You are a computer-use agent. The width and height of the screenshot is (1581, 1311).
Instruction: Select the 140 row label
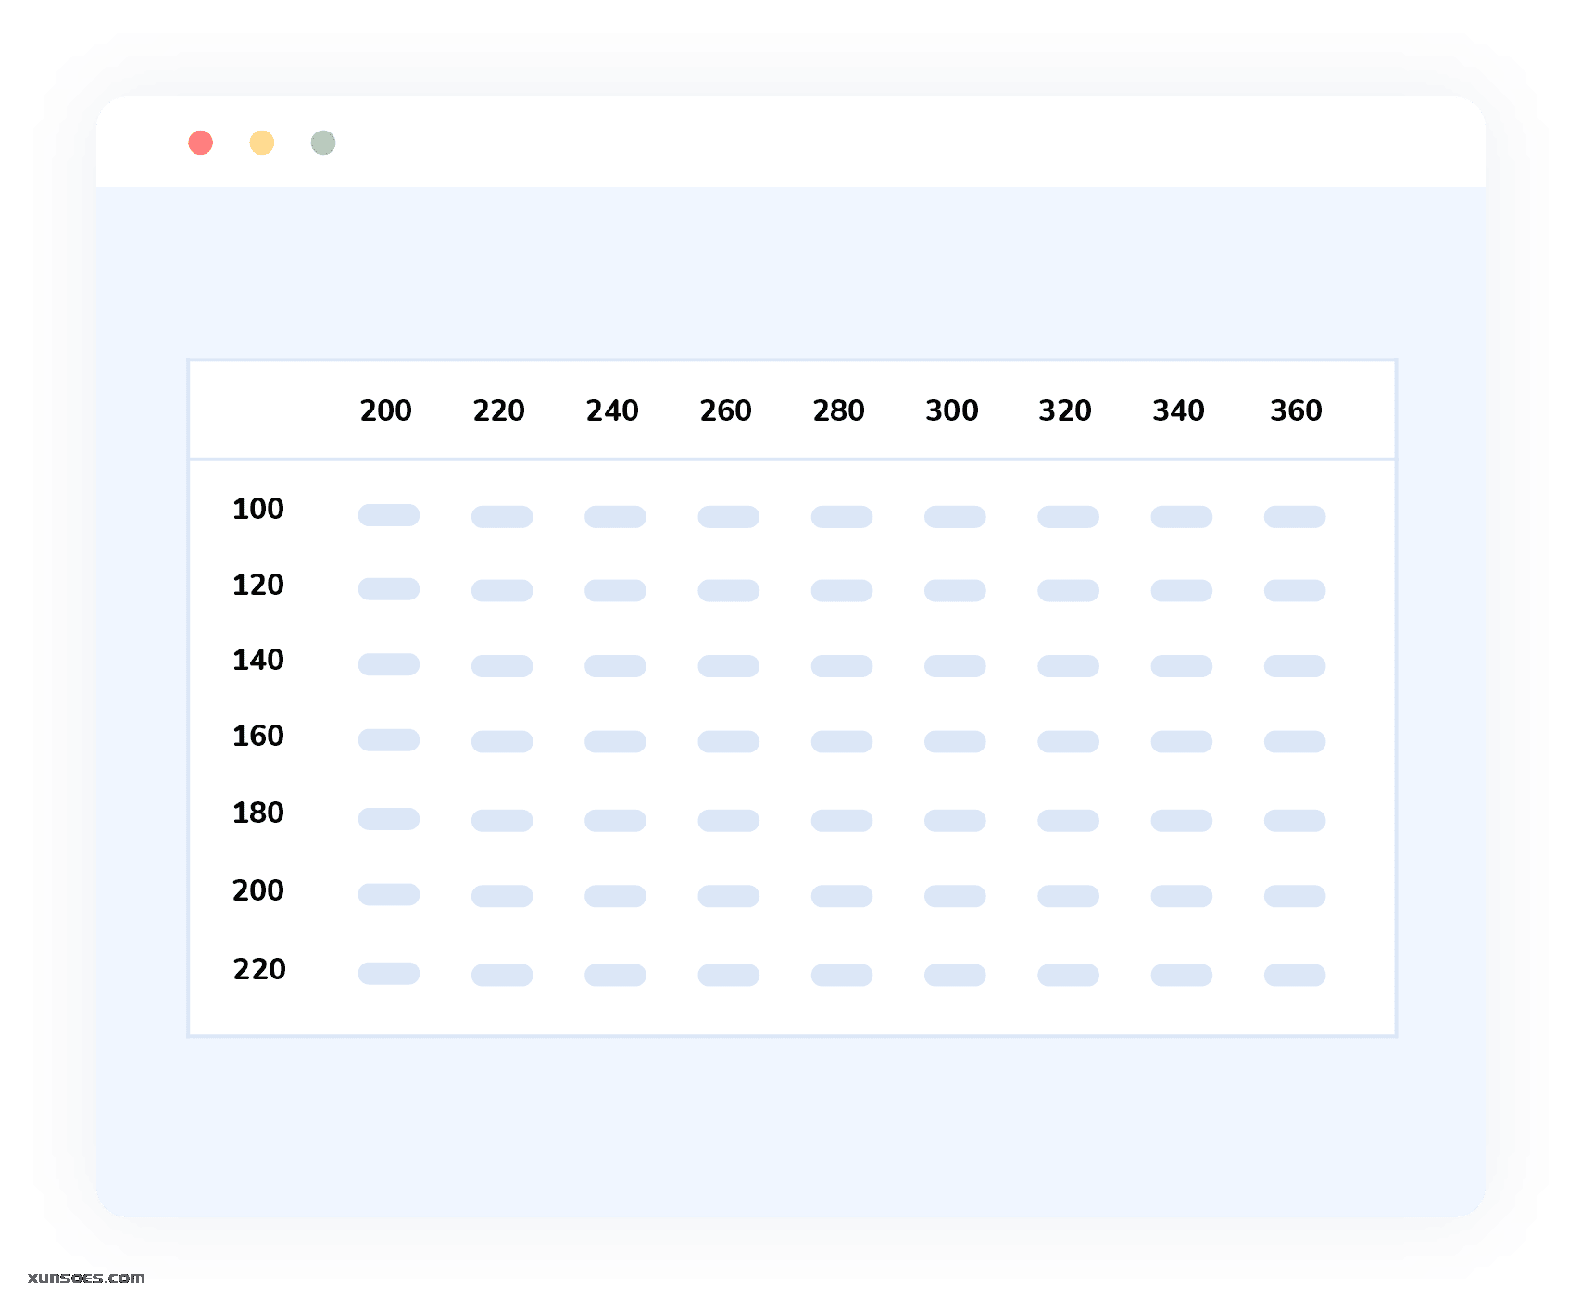coord(258,660)
